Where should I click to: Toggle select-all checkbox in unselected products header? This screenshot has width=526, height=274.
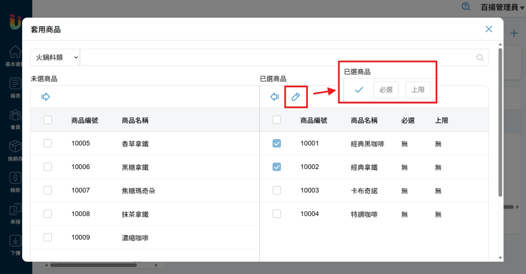(48, 120)
